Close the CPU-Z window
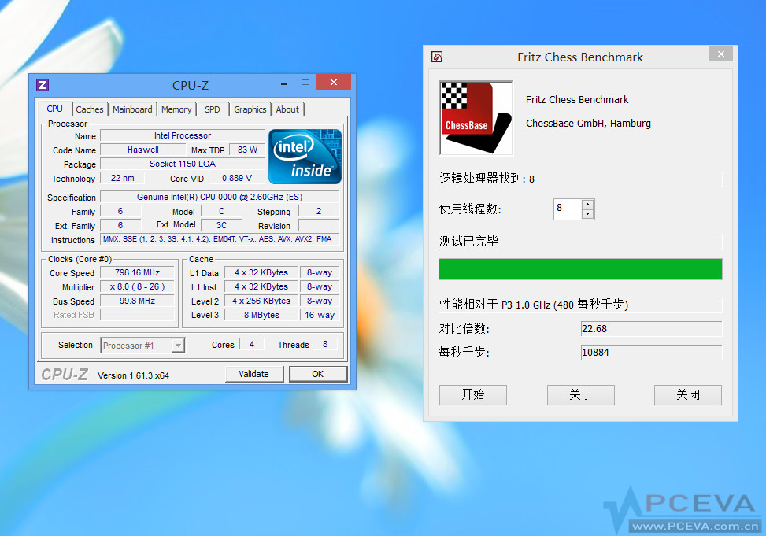This screenshot has height=536, width=766. 334,82
